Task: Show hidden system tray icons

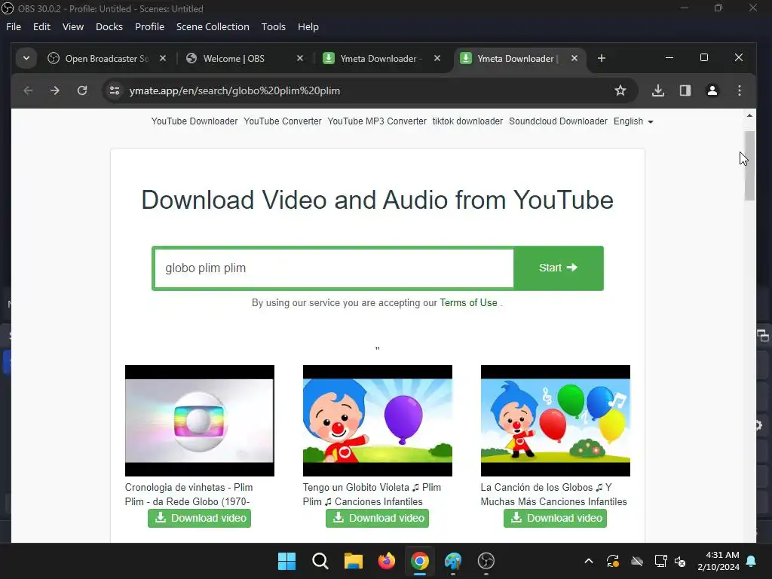Action: 588,561
